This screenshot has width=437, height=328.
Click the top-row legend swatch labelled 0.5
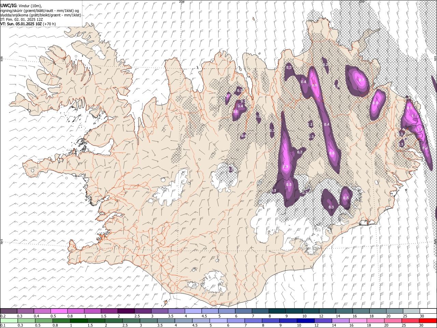tap(59, 311)
